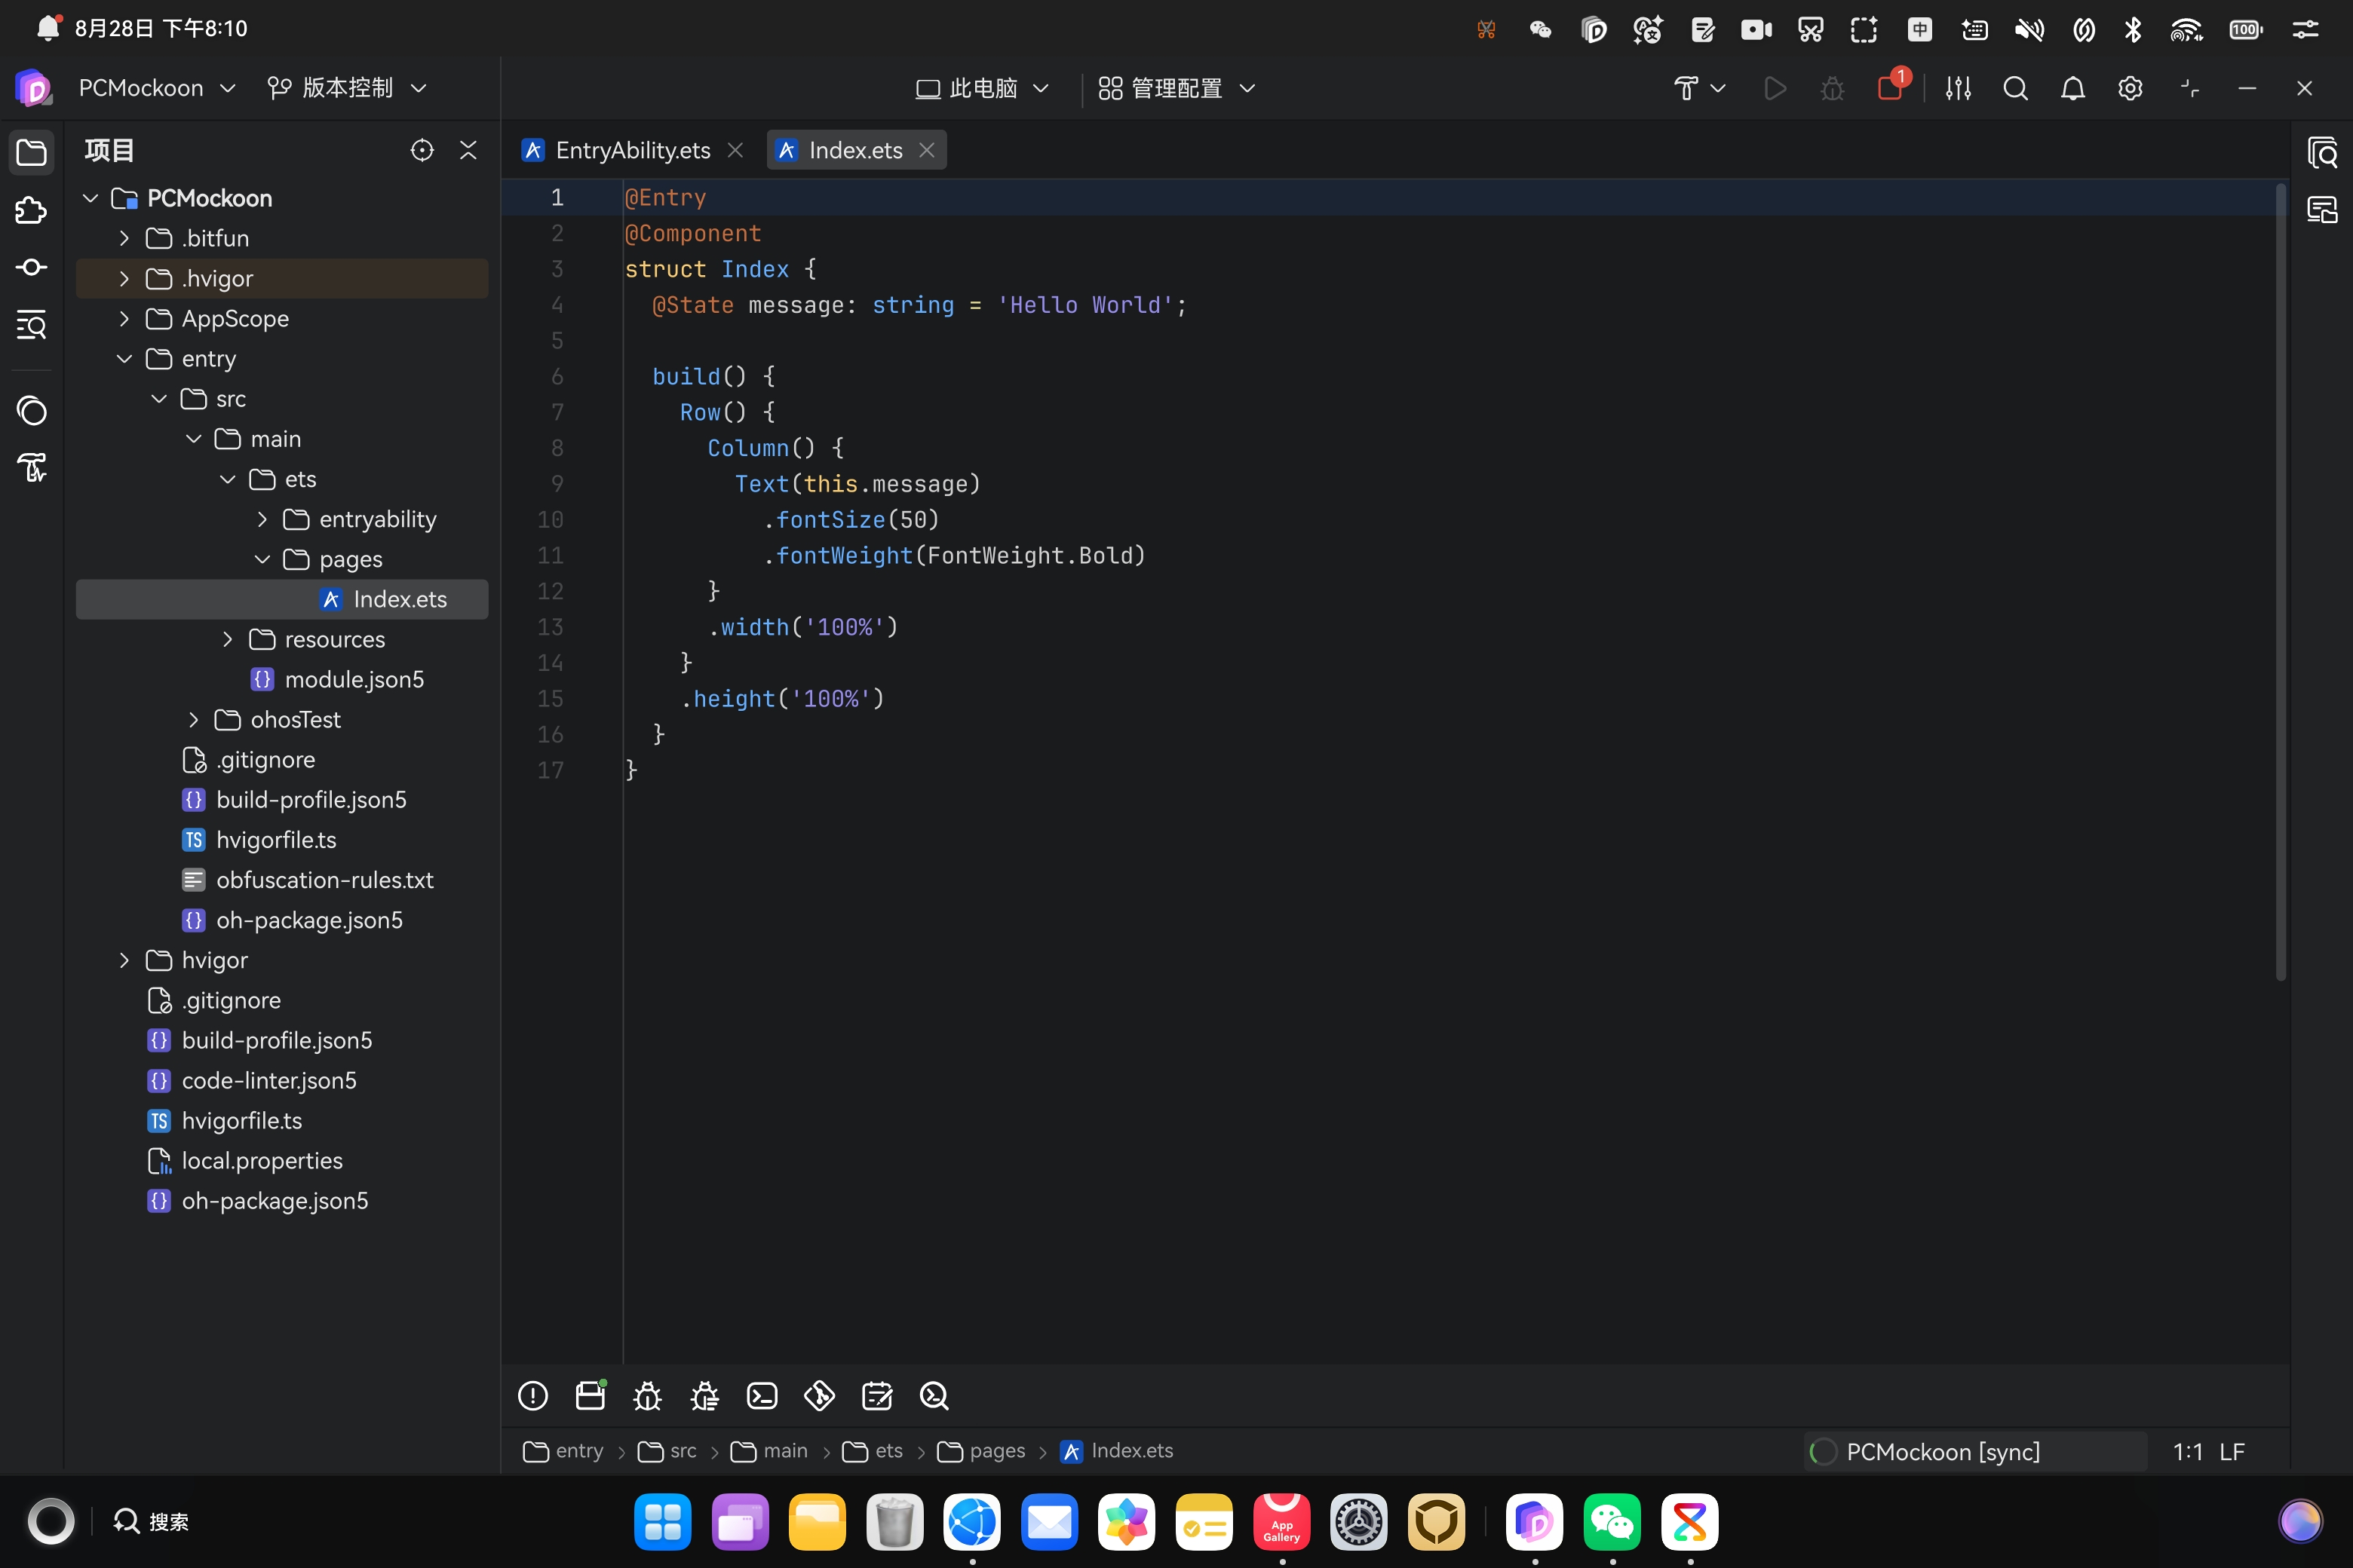This screenshot has width=2353, height=1568.
Task: Open the Git diamond icon in bottom bar
Action: [819, 1395]
